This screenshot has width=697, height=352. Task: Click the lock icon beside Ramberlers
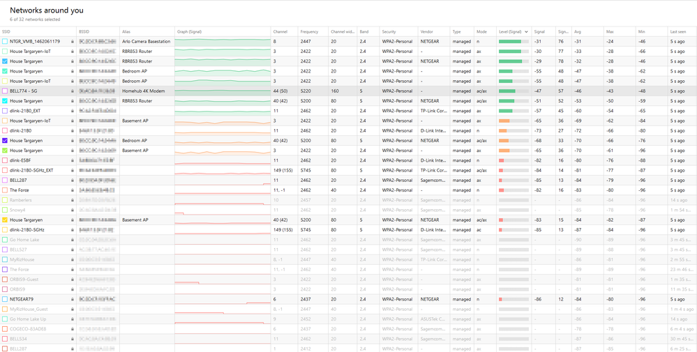(x=73, y=200)
